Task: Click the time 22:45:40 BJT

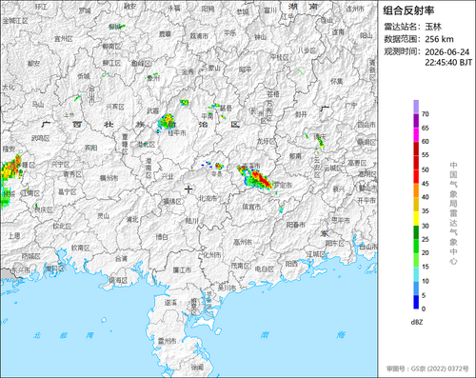Action: 448,63
